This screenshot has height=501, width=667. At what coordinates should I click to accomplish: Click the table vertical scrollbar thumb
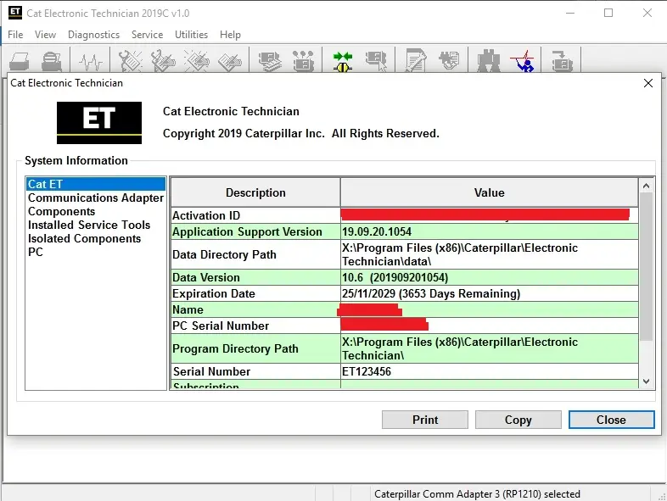click(646, 266)
